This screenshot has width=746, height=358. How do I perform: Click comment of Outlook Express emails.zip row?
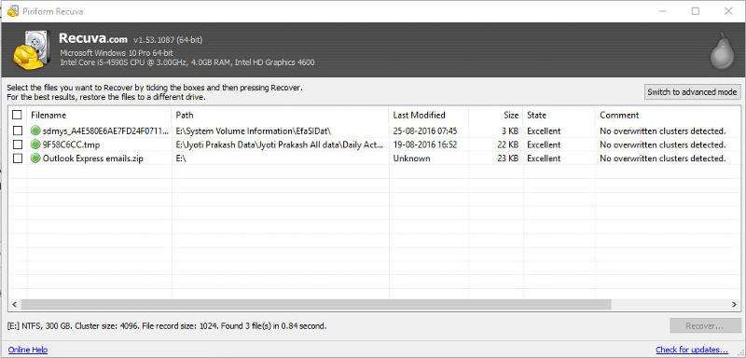[x=663, y=158]
